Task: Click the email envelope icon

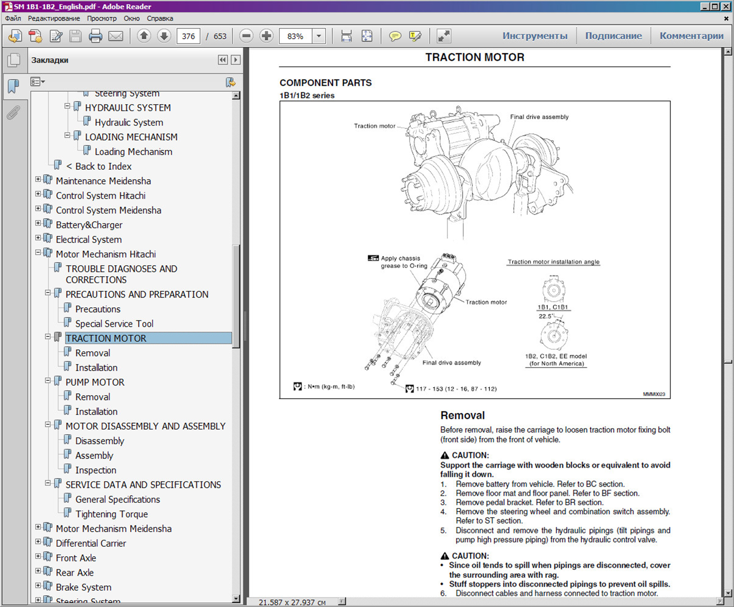Action: tap(115, 37)
